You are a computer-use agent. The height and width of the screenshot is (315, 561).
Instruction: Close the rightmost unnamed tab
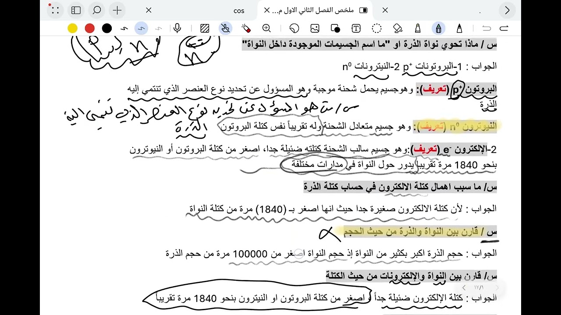(x=385, y=10)
